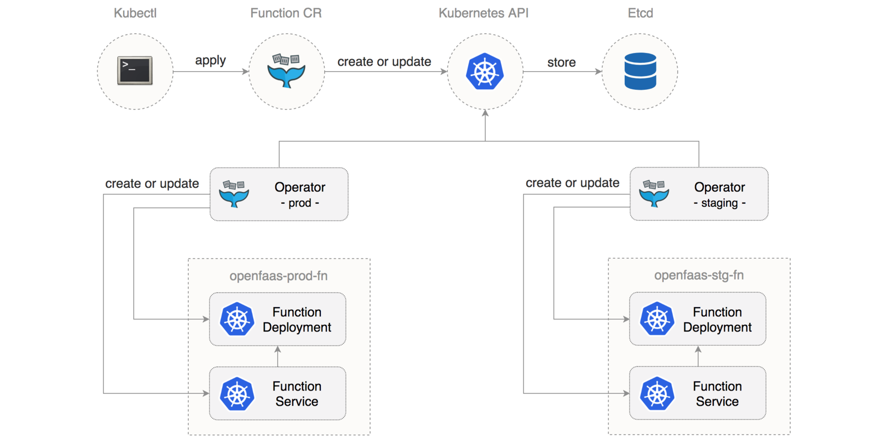Click 'create or update' label before Kubernetes API
The image size is (894, 446).
pos(384,62)
